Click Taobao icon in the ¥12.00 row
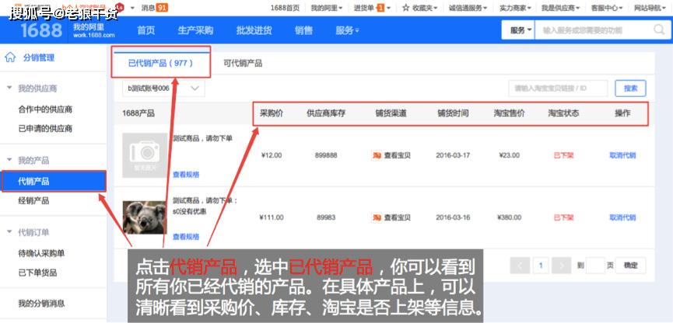The height and width of the screenshot is (323, 673). tap(377, 155)
